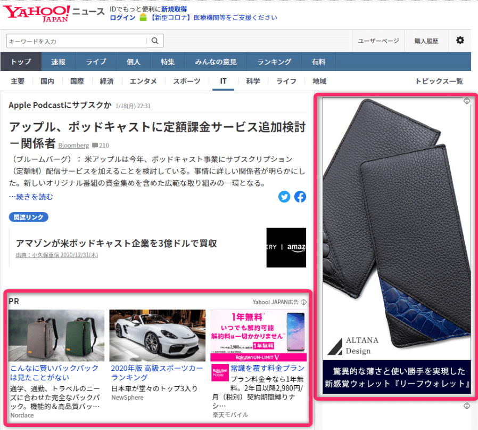Click the Yahoo! JAPAN logo
Screen dimensions: 478x430
click(x=37, y=13)
